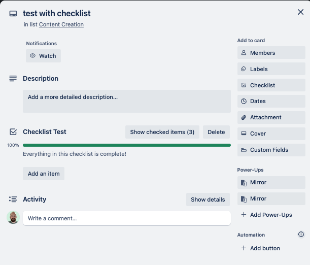This screenshot has width=310, height=265.
Task: Click the Activity list icon
Action: 13,199
